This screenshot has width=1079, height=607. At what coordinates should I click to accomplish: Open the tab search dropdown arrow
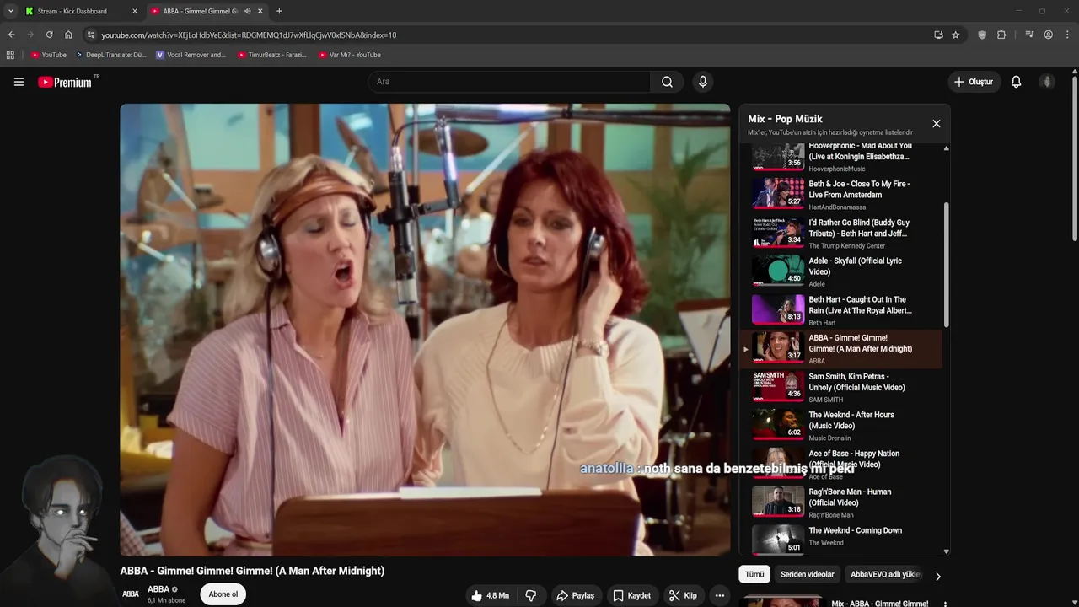[10, 11]
